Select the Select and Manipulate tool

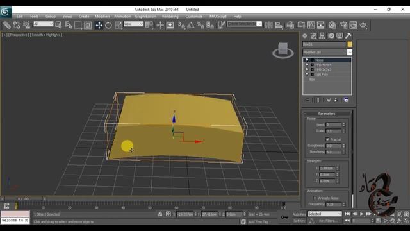[x=160, y=25]
